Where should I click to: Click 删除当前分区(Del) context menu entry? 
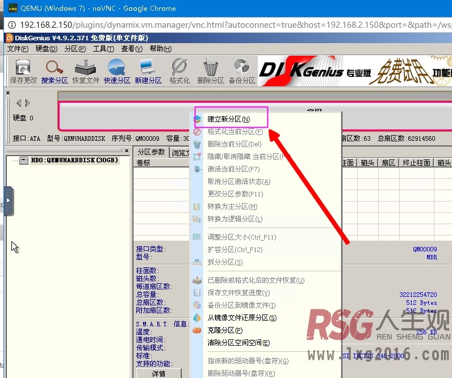266,144
